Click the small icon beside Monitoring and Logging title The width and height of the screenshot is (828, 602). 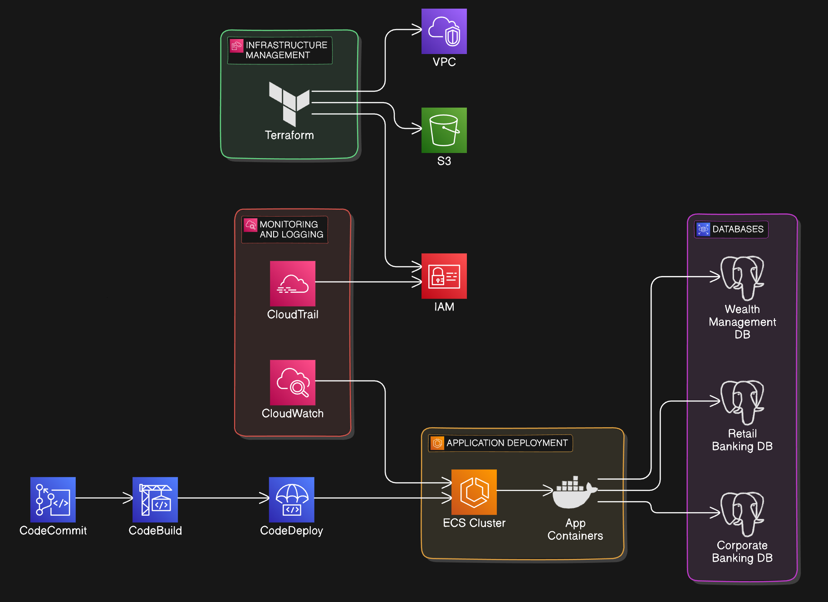point(250,225)
